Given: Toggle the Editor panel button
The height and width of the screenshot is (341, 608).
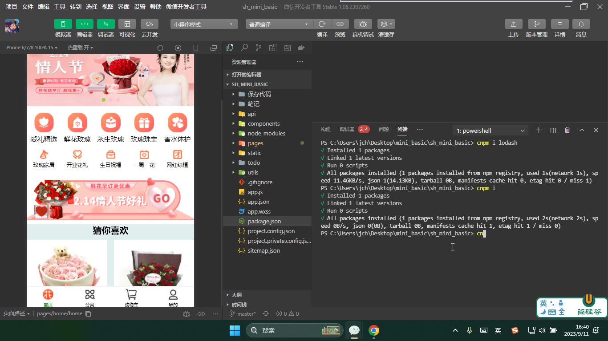Looking at the screenshot, I should (85, 24).
